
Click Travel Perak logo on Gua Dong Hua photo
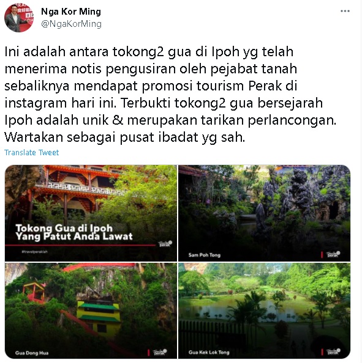pyautogui.click(x=160, y=352)
